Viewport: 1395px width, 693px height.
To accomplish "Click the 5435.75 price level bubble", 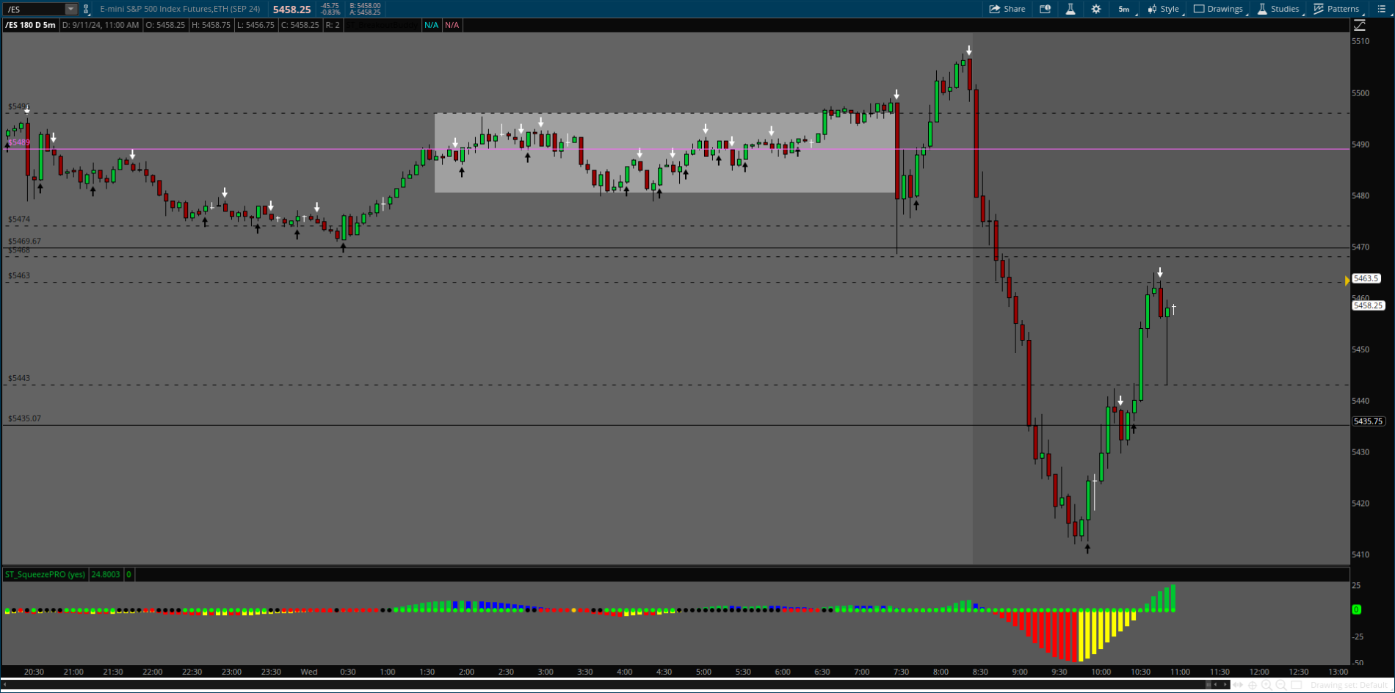I will [x=1369, y=421].
